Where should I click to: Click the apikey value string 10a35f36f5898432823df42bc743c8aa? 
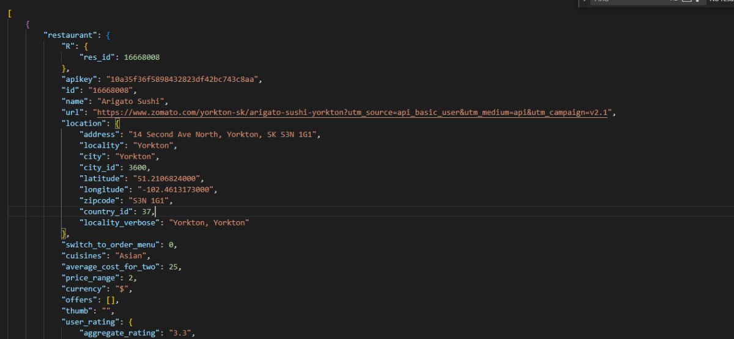(184, 79)
